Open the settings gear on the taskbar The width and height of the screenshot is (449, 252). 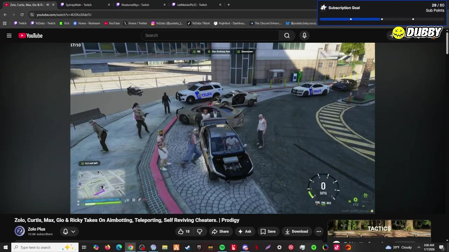[279, 247]
